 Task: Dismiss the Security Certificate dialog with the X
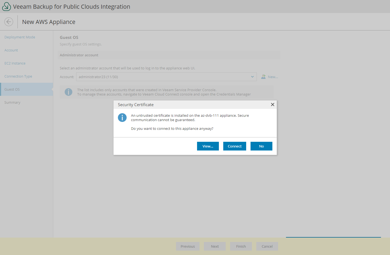(272, 105)
